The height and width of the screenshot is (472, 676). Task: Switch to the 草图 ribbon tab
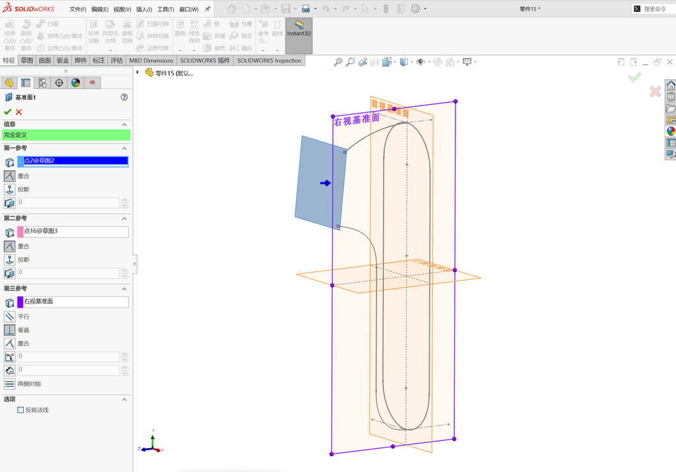[26, 60]
